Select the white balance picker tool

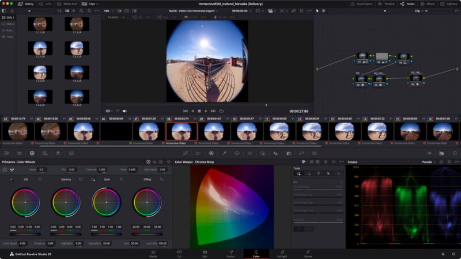tap(12, 170)
